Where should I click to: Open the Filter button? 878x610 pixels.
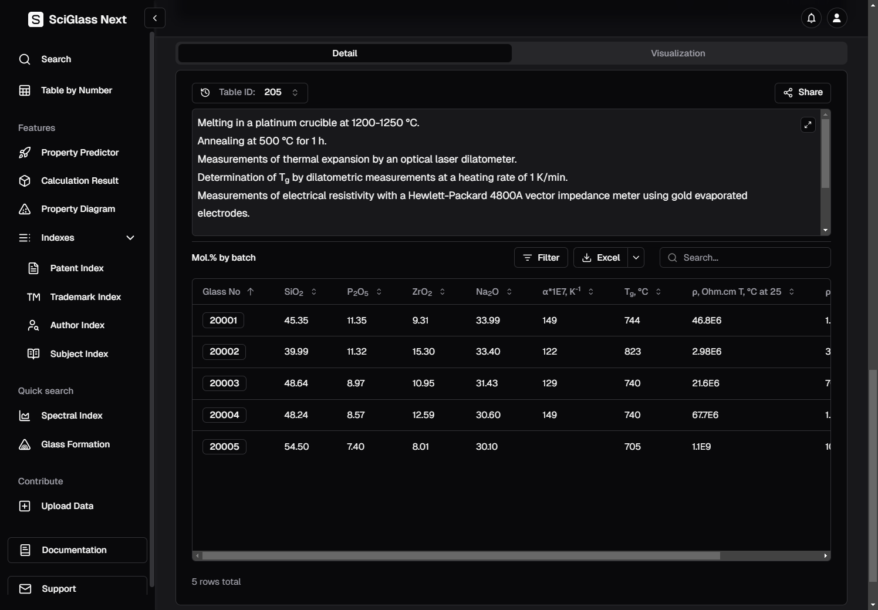(541, 258)
